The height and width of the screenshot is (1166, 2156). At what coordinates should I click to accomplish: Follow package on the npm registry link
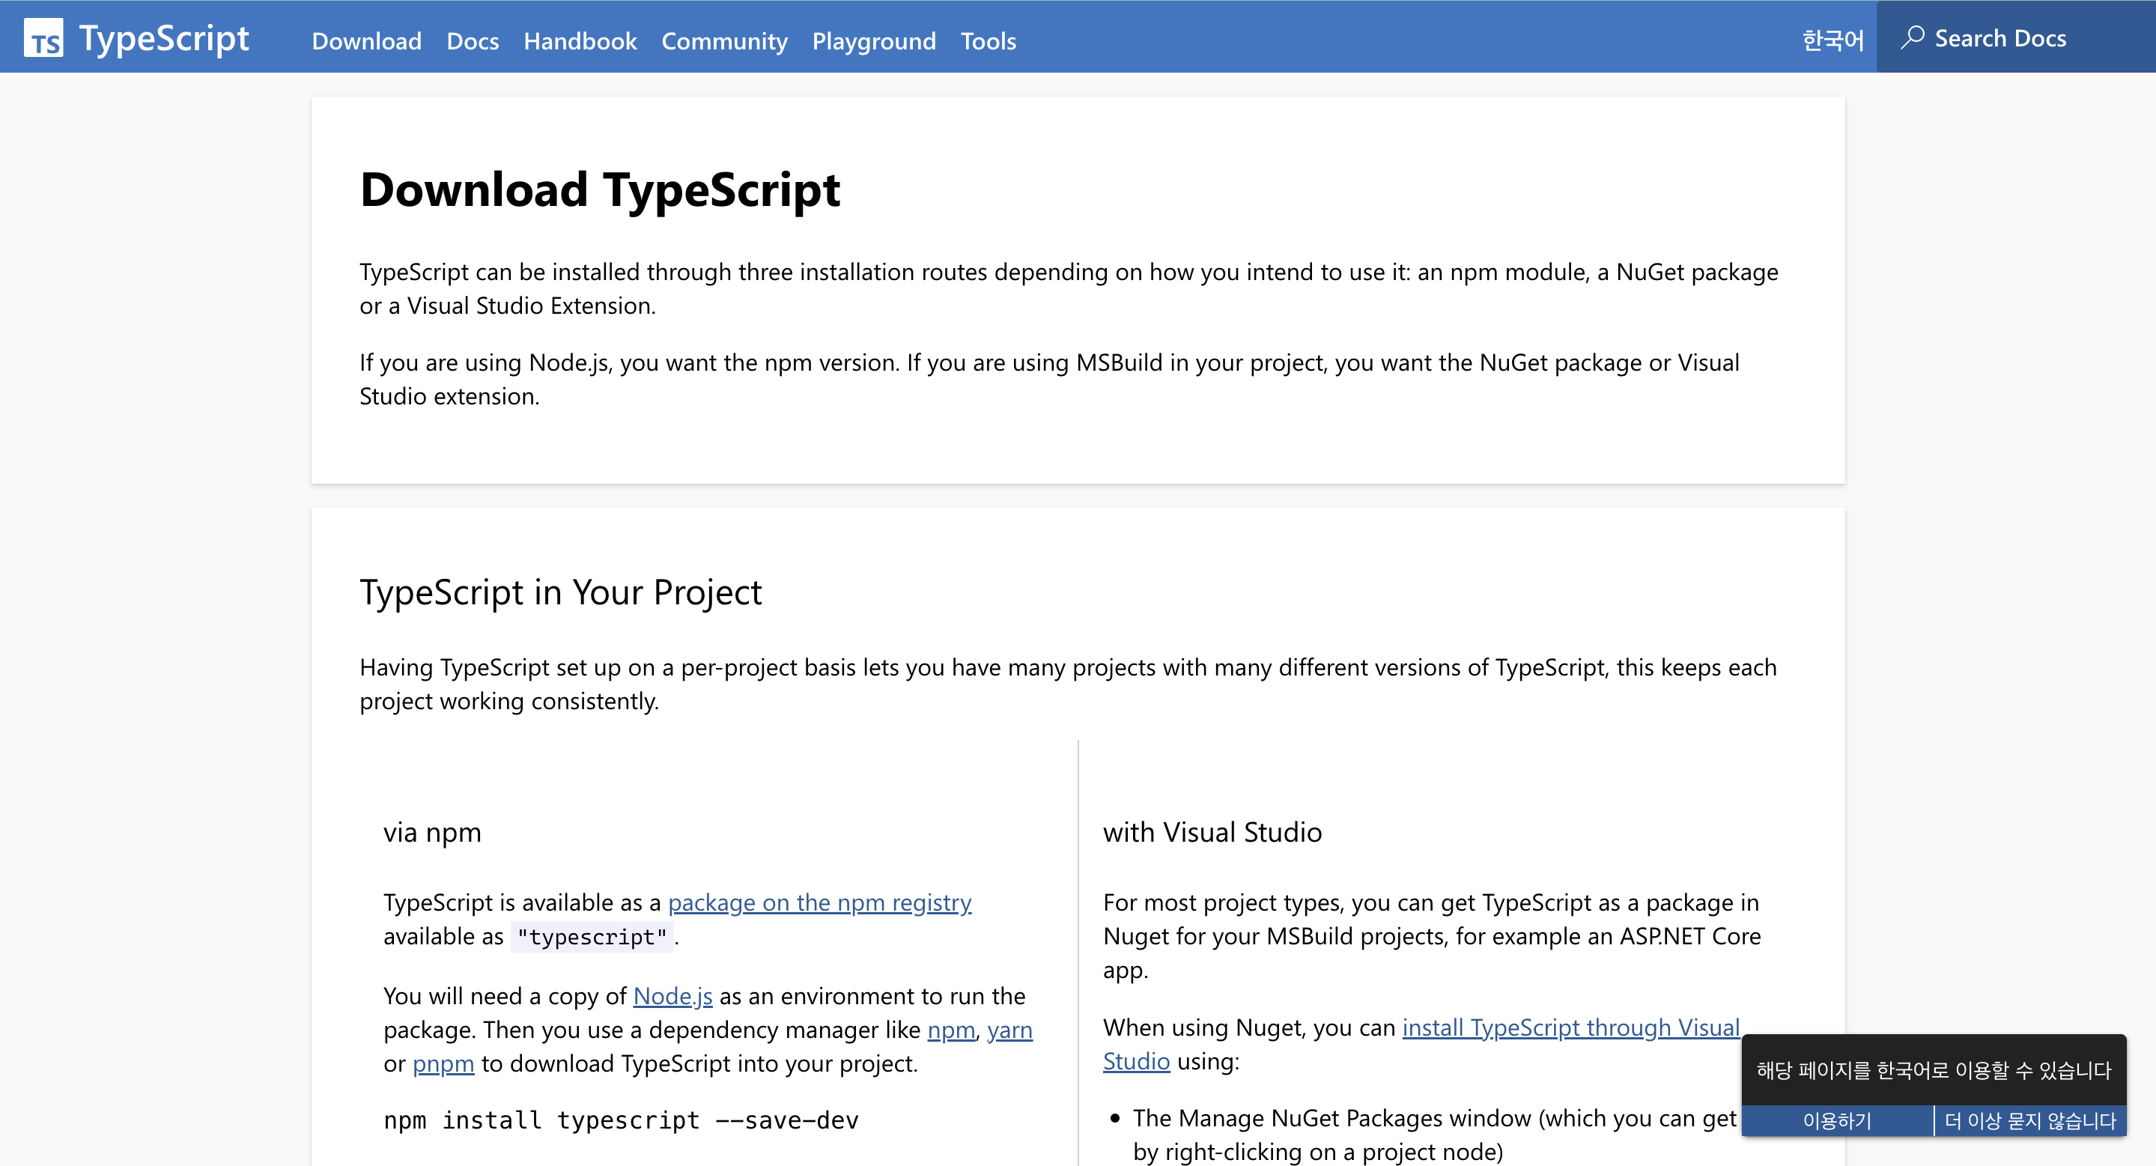819,902
